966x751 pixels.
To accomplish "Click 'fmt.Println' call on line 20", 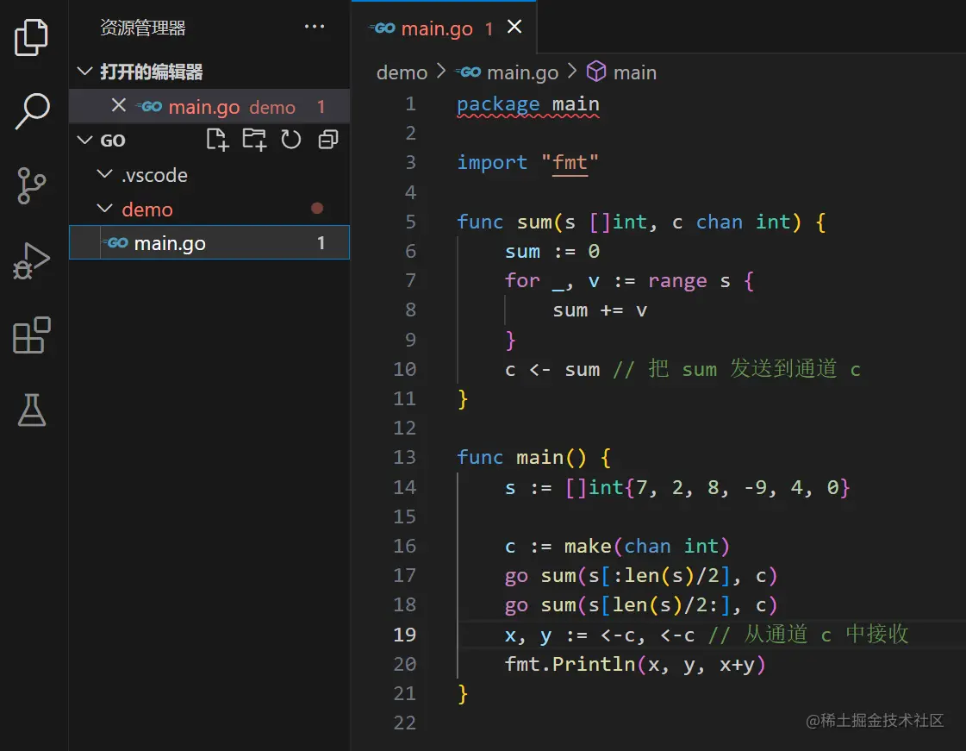I will click(x=570, y=664).
